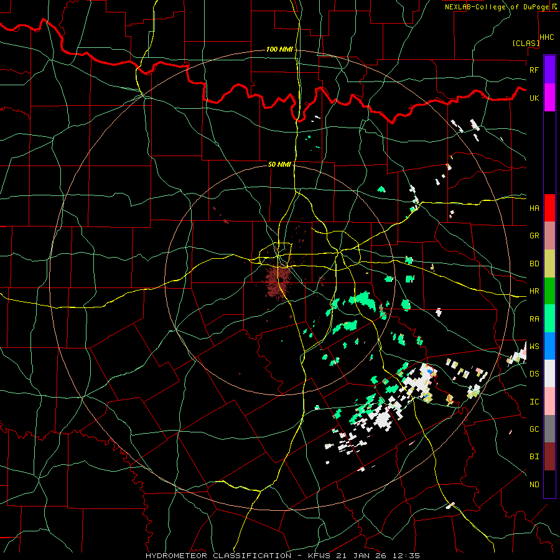This screenshot has width=560, height=560.
Task: Click the RA light green legend swatch
Action: pyautogui.click(x=549, y=319)
